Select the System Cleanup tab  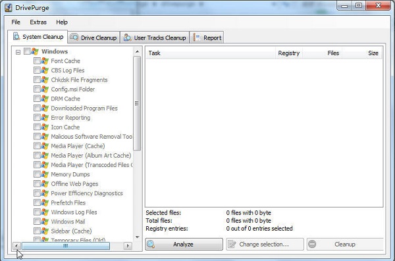(38, 37)
